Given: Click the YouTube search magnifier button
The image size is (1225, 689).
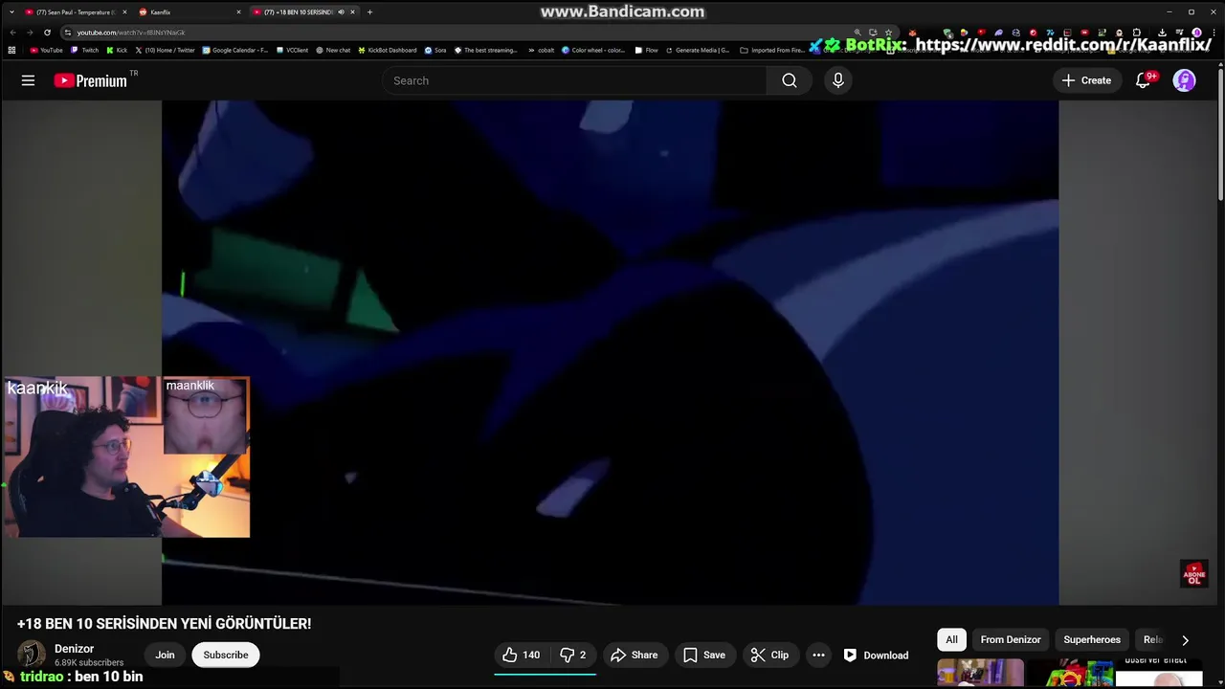Looking at the screenshot, I should tap(790, 80).
